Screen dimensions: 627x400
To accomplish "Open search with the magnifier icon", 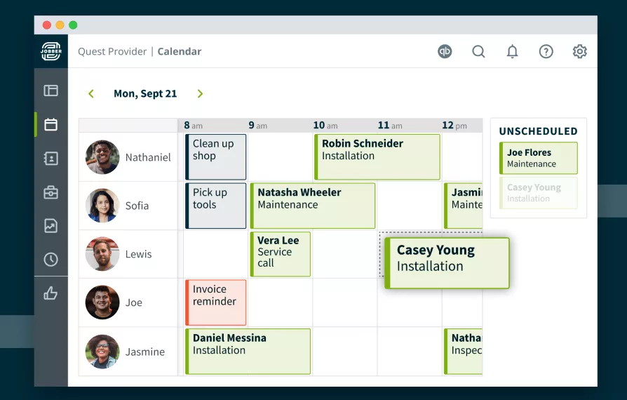I will [x=478, y=51].
